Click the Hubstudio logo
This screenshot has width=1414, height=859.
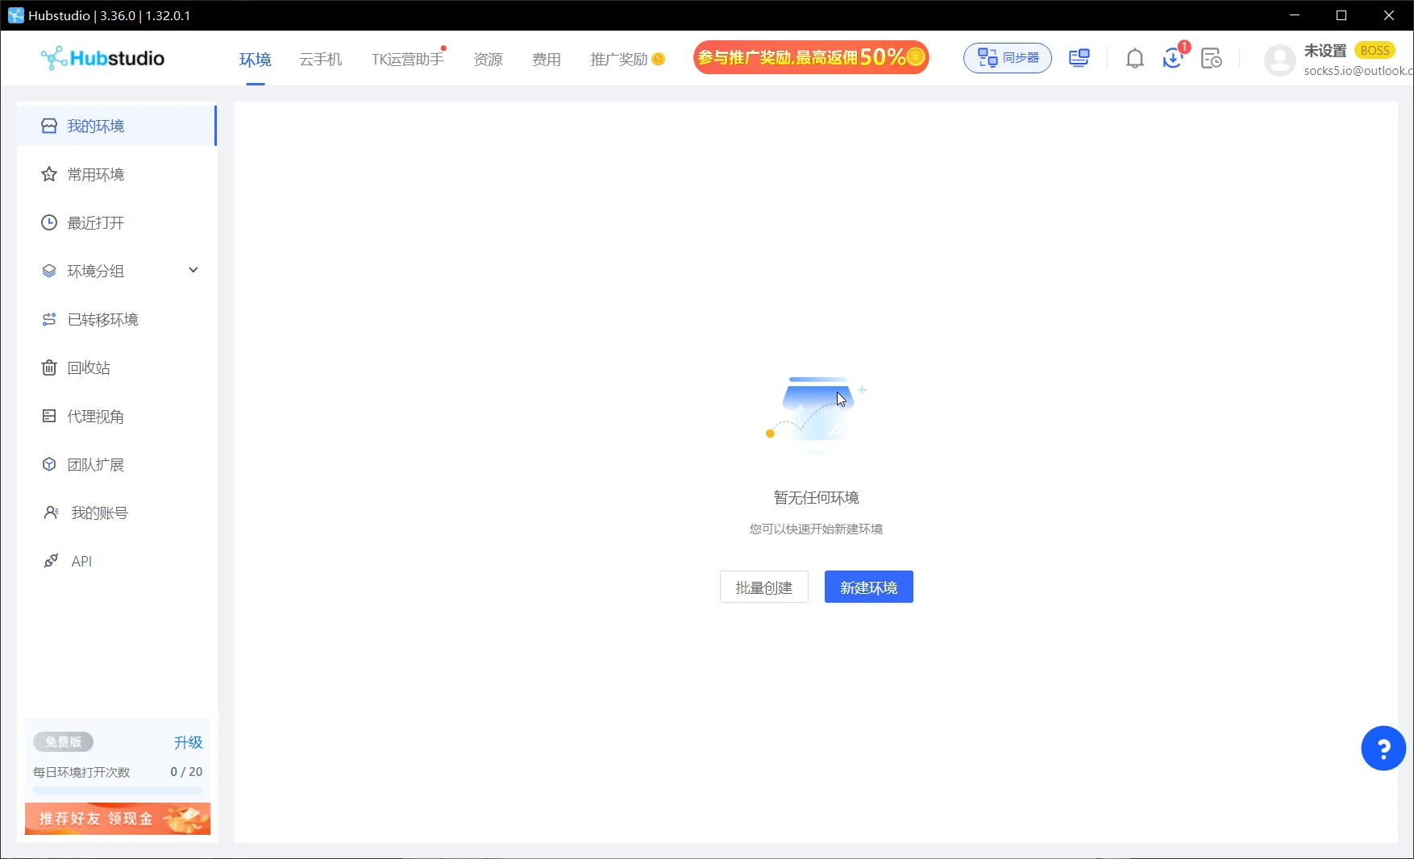(x=102, y=58)
